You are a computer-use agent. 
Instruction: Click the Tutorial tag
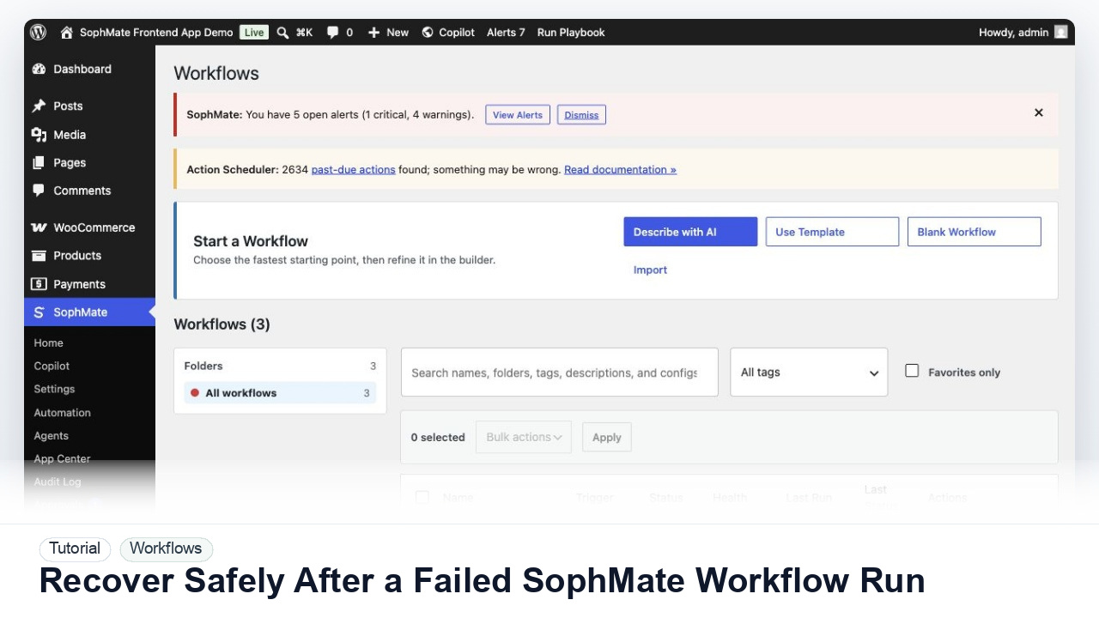coord(75,548)
